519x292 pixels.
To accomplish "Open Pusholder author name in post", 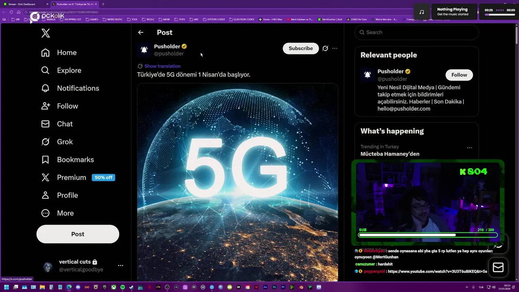I will 167,46.
